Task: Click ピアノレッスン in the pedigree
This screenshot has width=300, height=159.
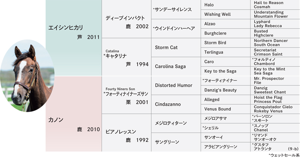Action: (x=126, y=133)
